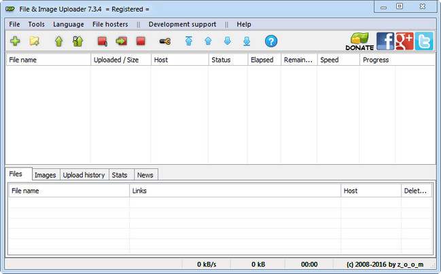The height and width of the screenshot is (274, 441).
Task: Click the Donate icon
Action: pos(360,42)
